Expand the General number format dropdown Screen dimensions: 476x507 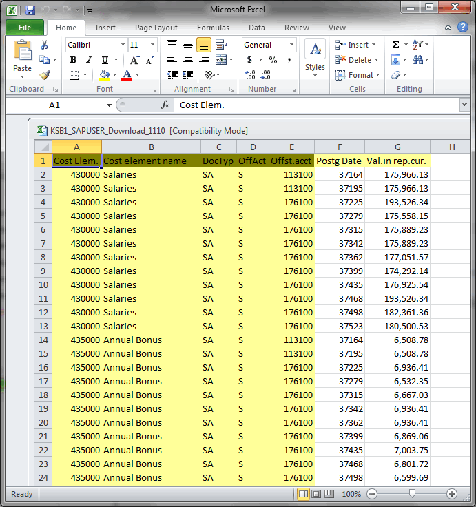tap(292, 45)
